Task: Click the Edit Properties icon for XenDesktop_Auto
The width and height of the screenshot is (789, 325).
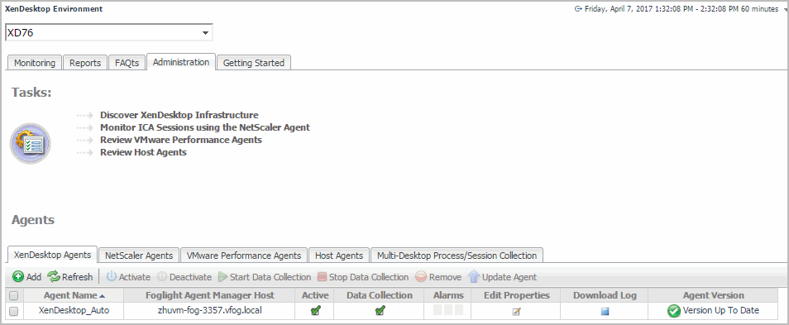Action: tap(516, 312)
